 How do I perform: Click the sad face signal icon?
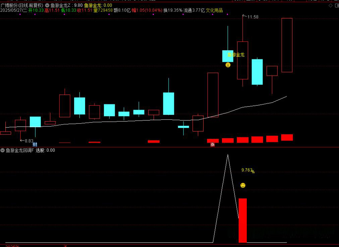(x=228, y=65)
